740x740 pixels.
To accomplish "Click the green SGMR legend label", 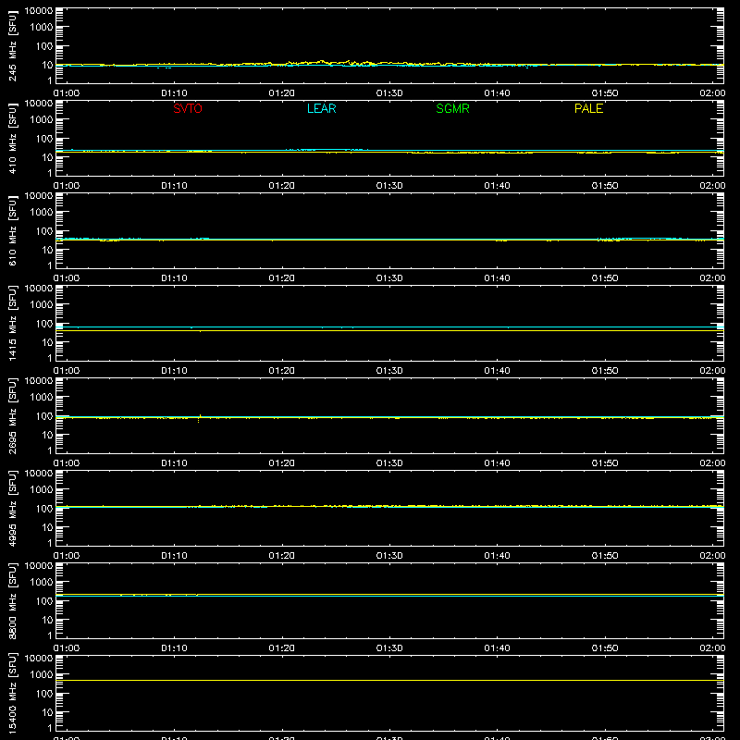I will (452, 108).
